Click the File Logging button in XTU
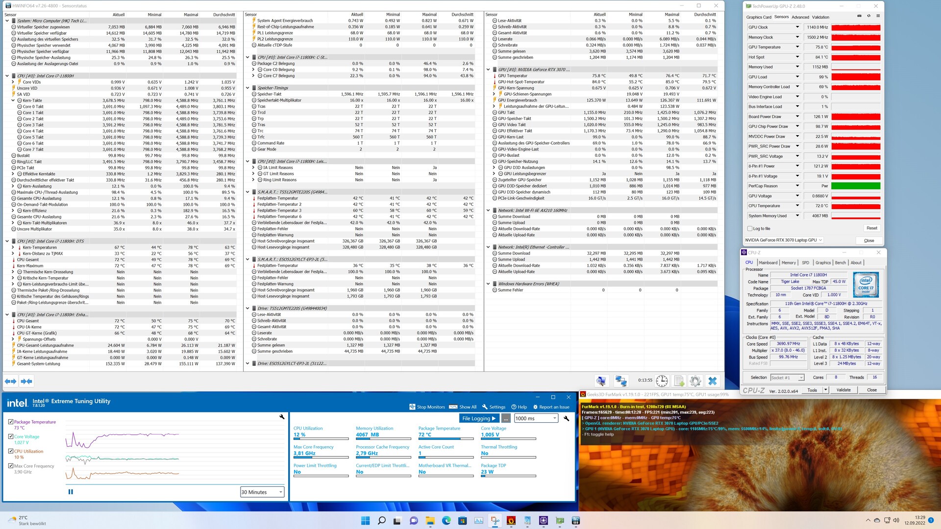The image size is (941, 529). 479,418
